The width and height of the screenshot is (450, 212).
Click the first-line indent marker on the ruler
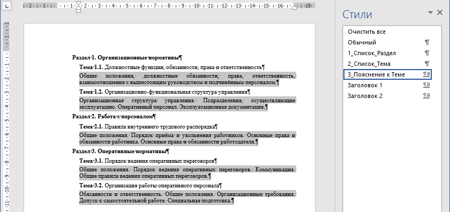coord(79,3)
